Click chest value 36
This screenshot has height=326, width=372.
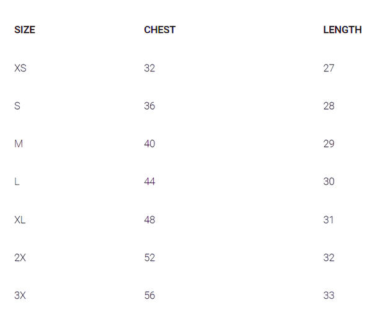click(x=149, y=106)
